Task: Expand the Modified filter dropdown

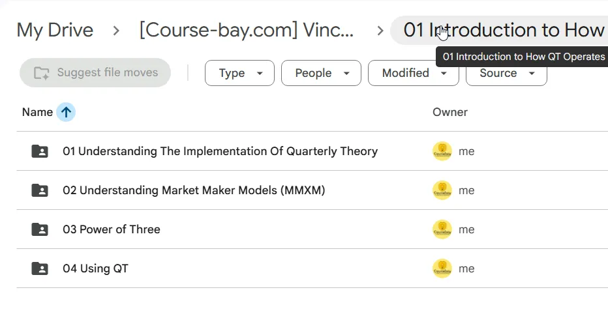Action: coord(414,73)
